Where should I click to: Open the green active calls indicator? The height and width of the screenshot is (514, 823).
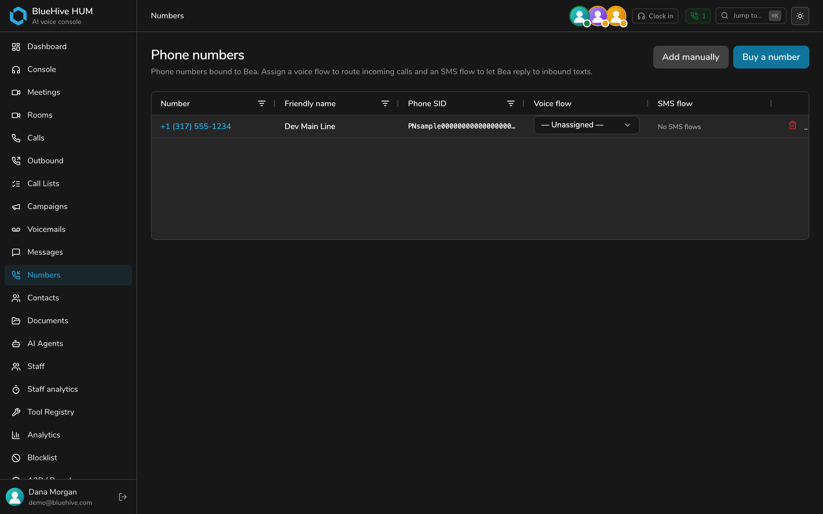click(698, 16)
